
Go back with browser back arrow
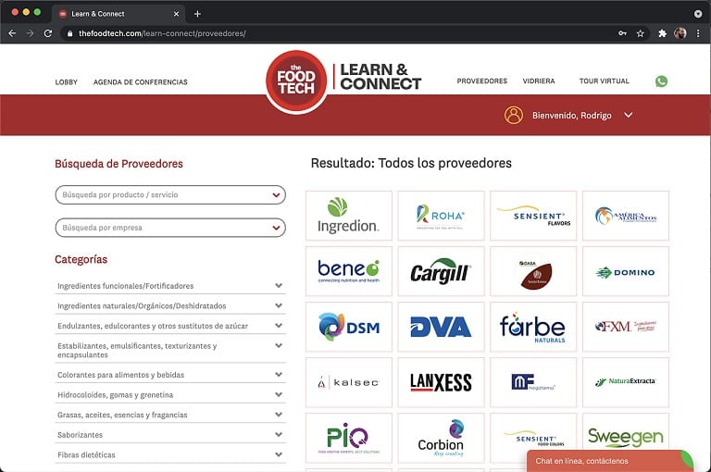12,33
